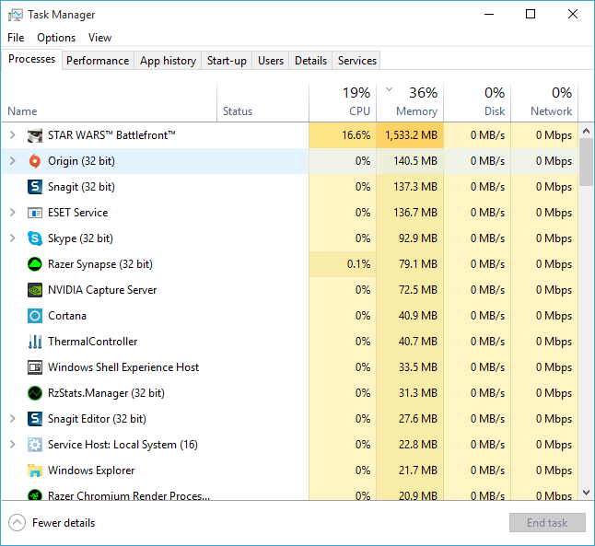Image resolution: width=595 pixels, height=546 pixels.
Task: Open the View menu
Action: point(99,38)
